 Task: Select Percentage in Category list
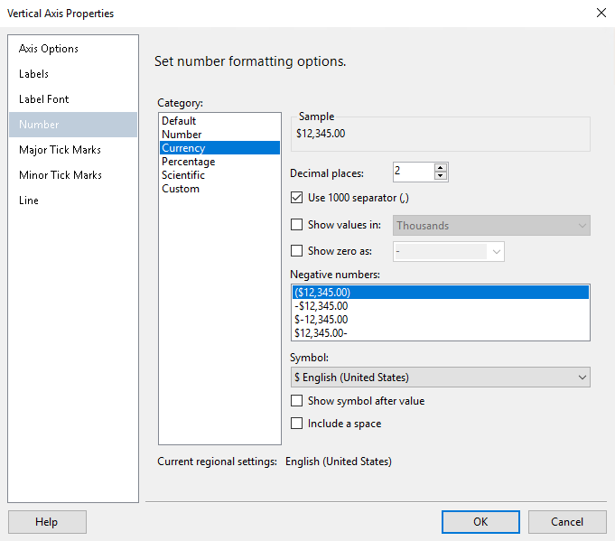coord(188,162)
